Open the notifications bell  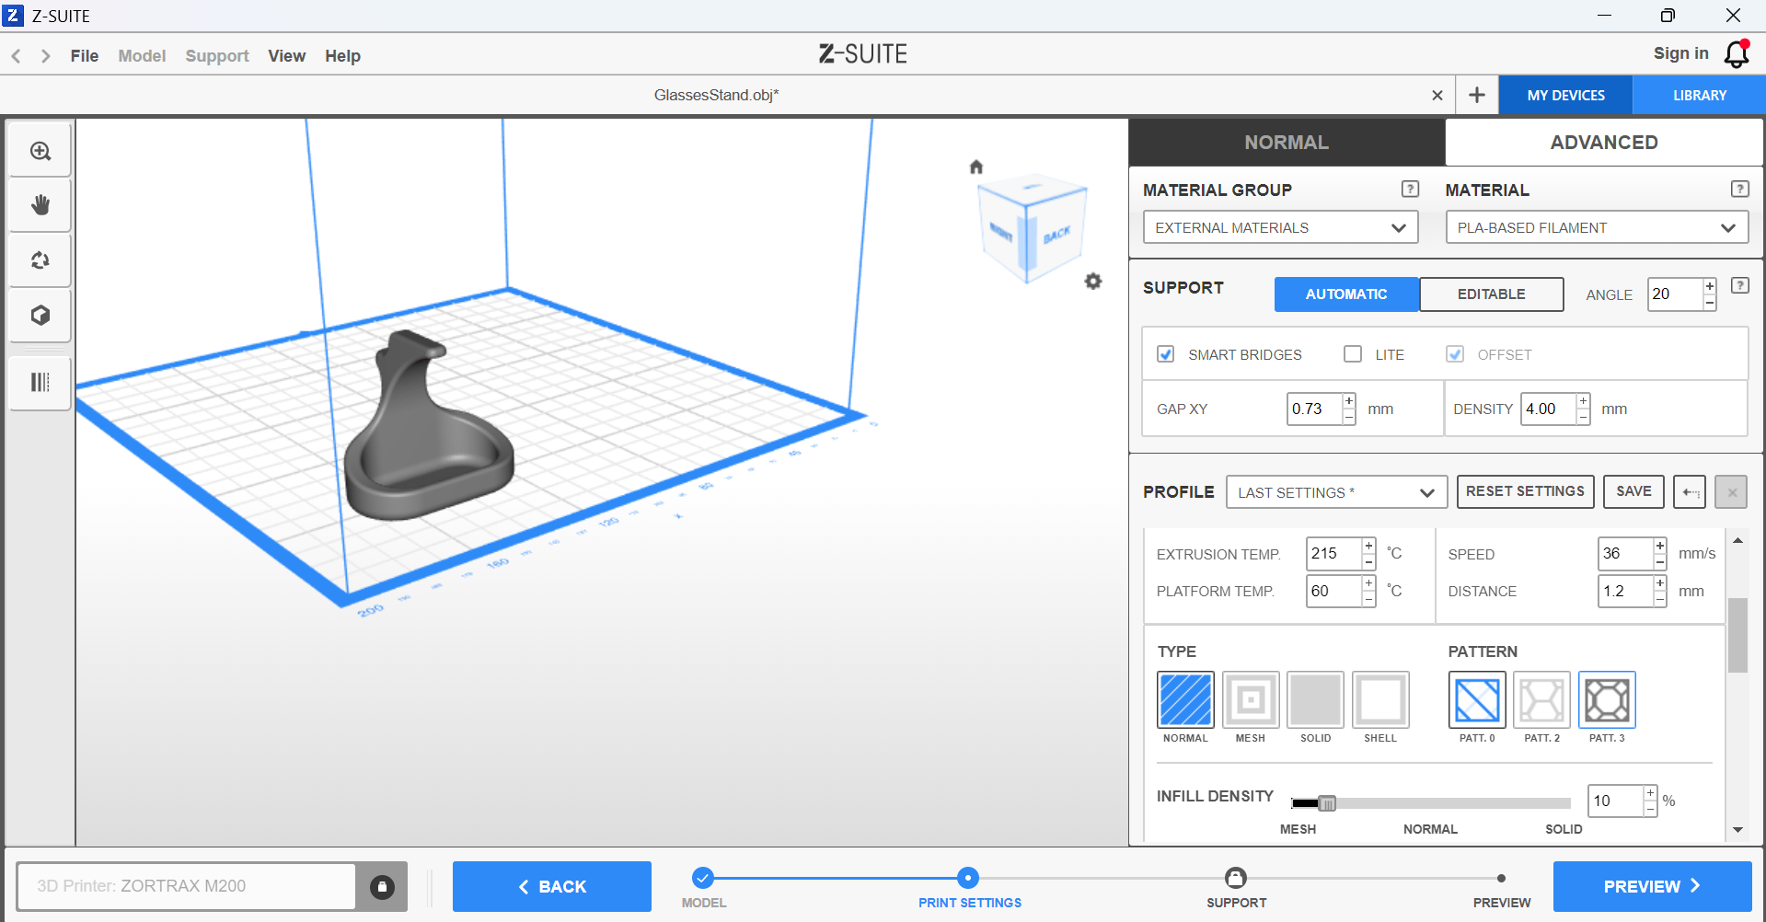coord(1737,54)
